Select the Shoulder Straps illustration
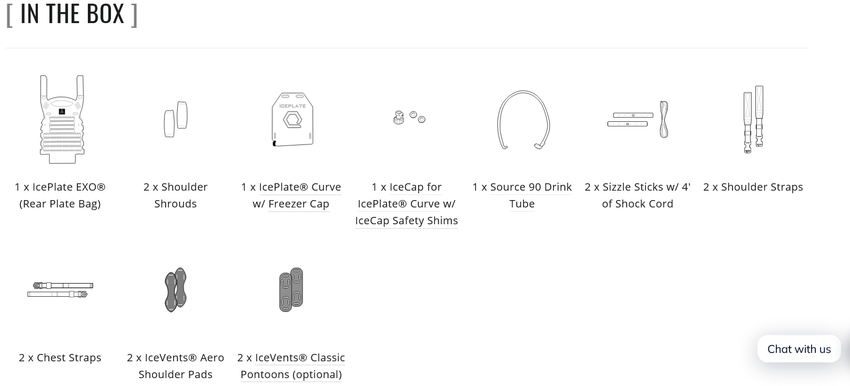The width and height of the screenshot is (850, 386). point(754,119)
